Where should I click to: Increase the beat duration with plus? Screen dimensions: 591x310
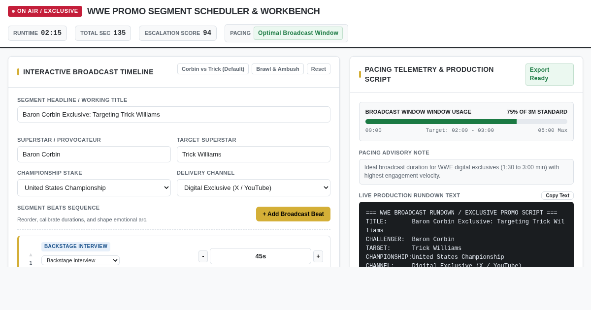click(318, 256)
